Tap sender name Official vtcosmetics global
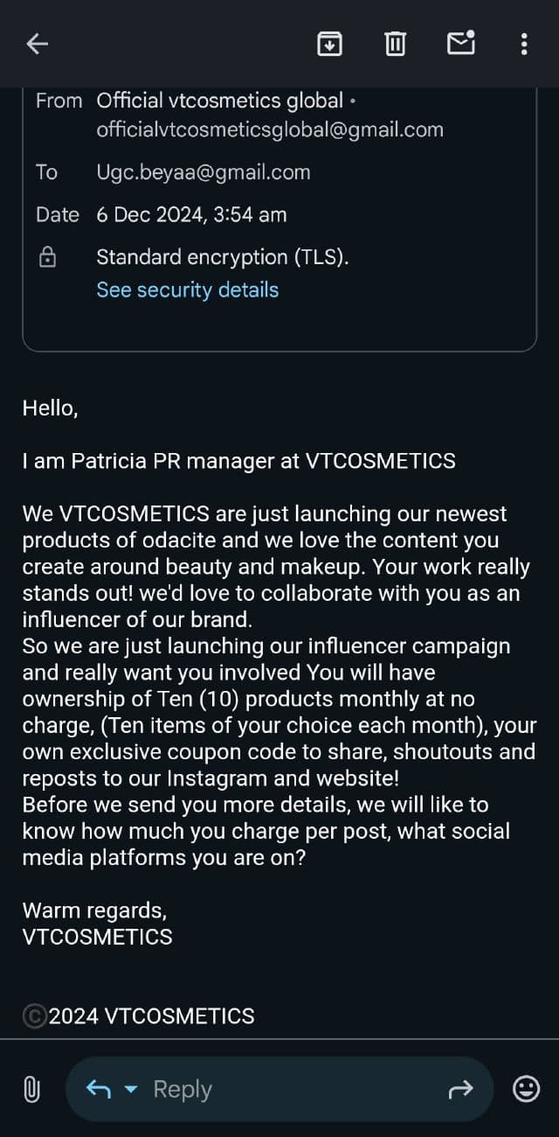 click(x=219, y=101)
